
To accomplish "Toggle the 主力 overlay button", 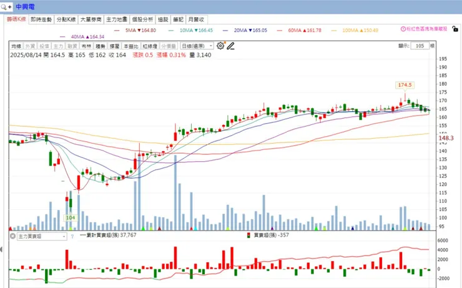I will point(58,46).
